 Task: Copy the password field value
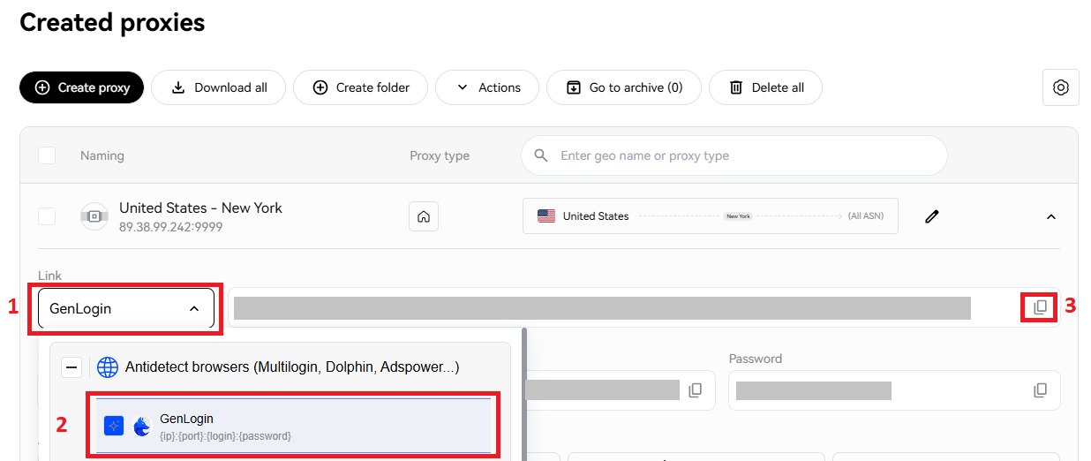click(1041, 390)
